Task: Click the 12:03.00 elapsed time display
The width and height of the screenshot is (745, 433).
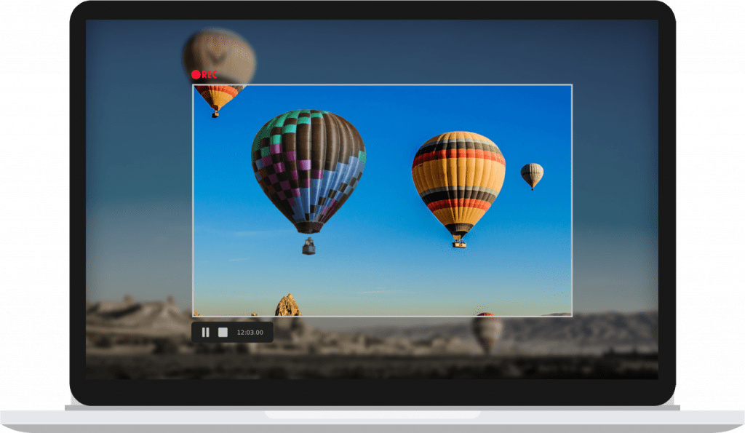Action: 250,333
